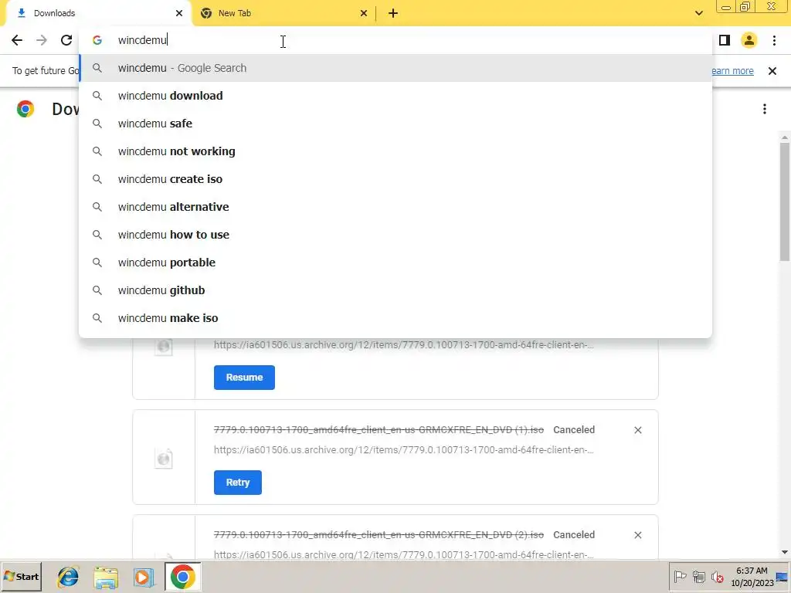Image resolution: width=791 pixels, height=593 pixels.
Task: Open archive.org URL under the Resume item
Action: pos(403,345)
